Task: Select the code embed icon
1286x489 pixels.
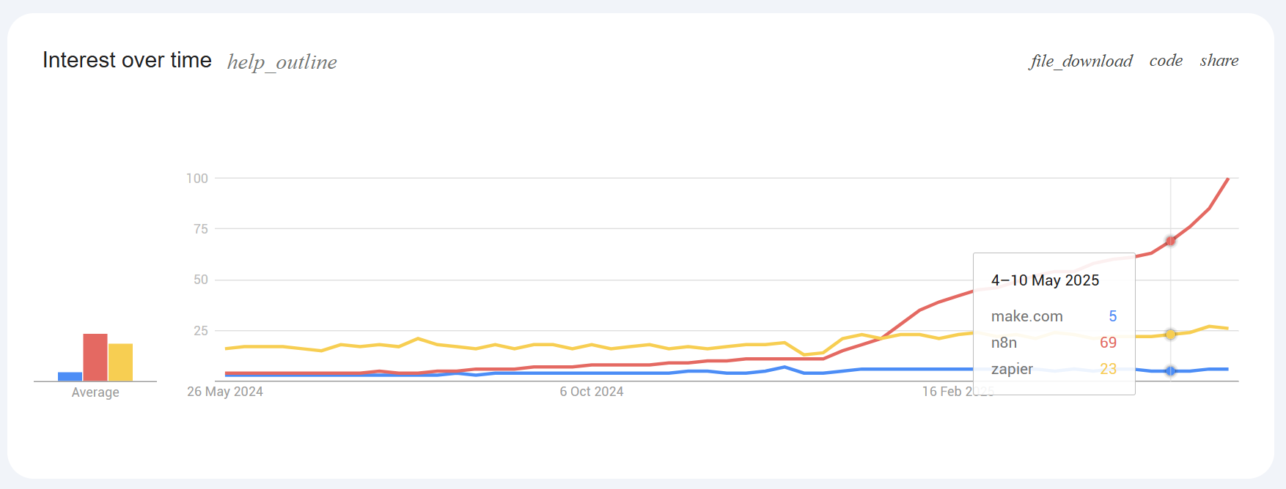Action: (x=1165, y=61)
